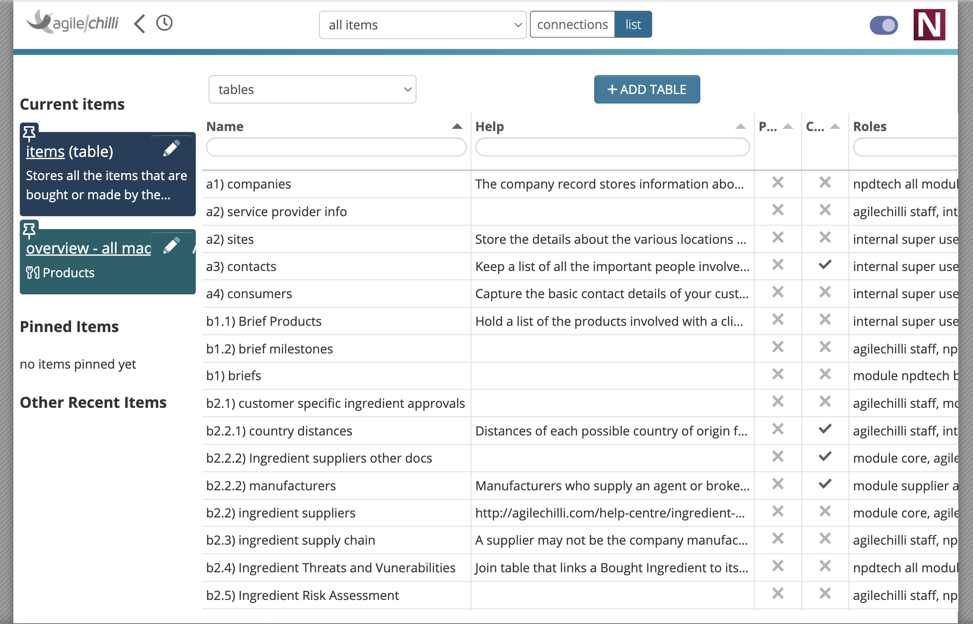
Task: Toggle the blue switch in top right
Action: (x=883, y=25)
